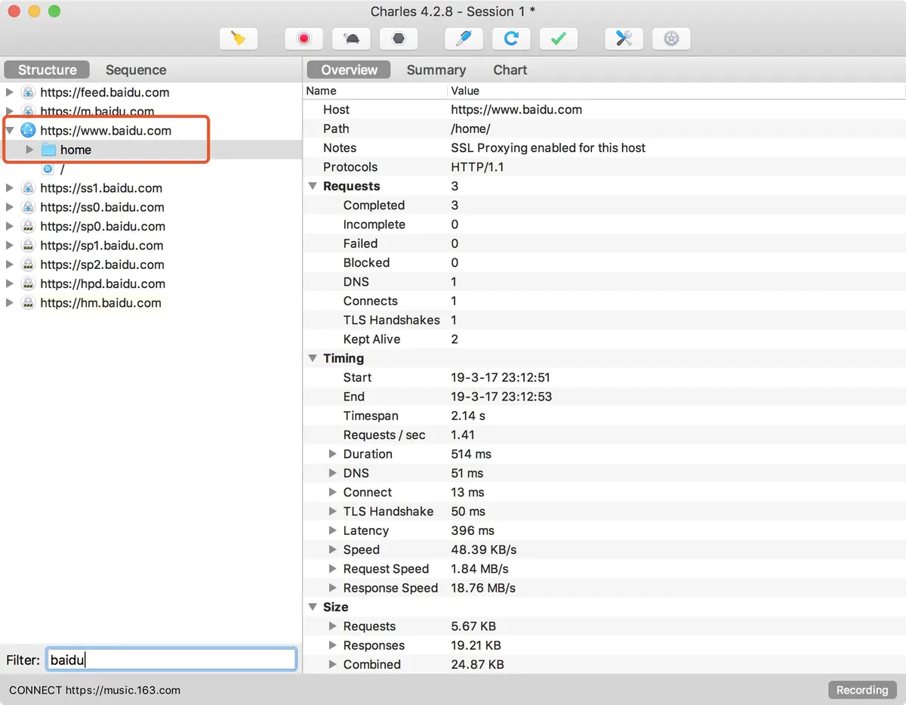906x705 pixels.
Task: Toggle throttling with the turtle icon
Action: tap(351, 39)
